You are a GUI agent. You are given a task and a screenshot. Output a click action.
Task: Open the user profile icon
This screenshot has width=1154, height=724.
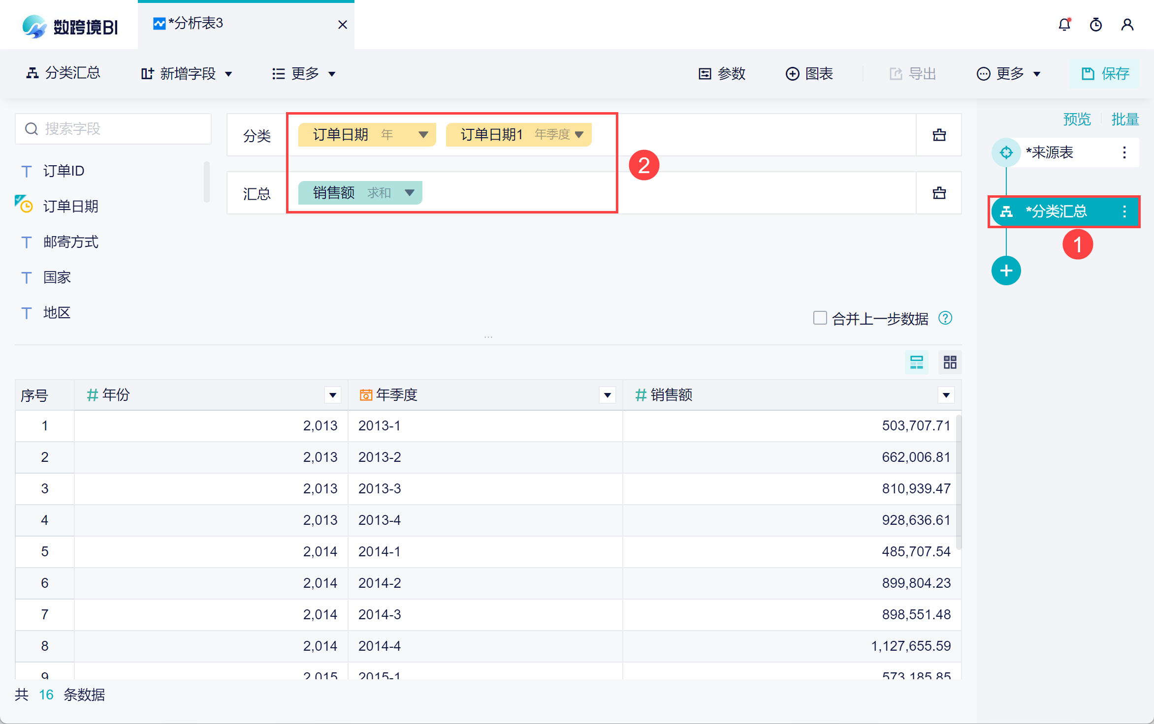tap(1127, 25)
